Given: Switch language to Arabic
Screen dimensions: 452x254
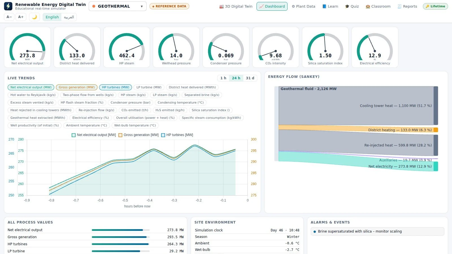Looking at the screenshot, I should click(x=69, y=17).
